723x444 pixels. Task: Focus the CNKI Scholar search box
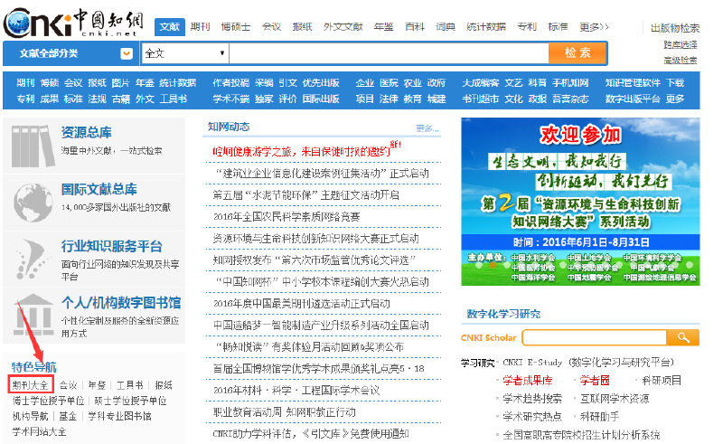pyautogui.click(x=595, y=337)
